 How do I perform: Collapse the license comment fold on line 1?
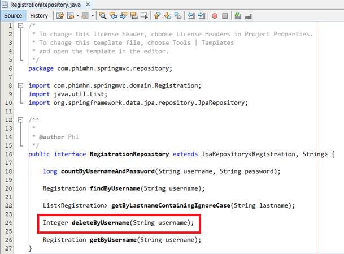20,25
